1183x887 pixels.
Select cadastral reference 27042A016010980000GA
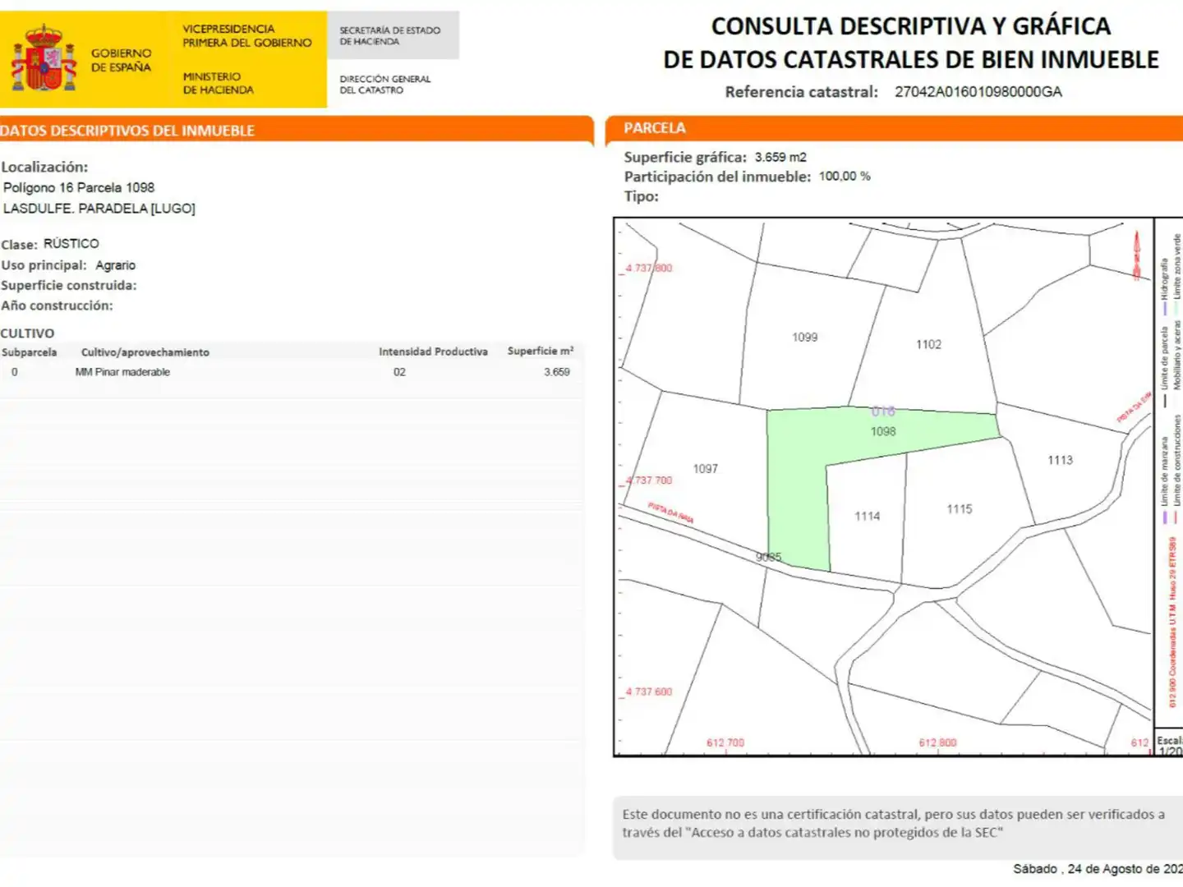pos(978,92)
